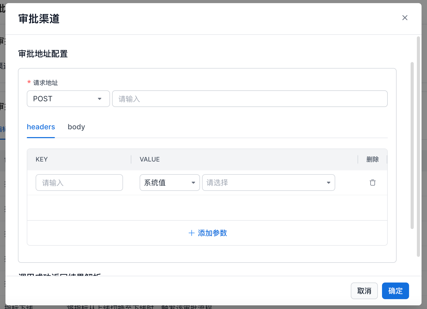Viewport: 427px width, 309px height.
Task: Expand the 系统值 value type dropdown
Action: click(170, 183)
